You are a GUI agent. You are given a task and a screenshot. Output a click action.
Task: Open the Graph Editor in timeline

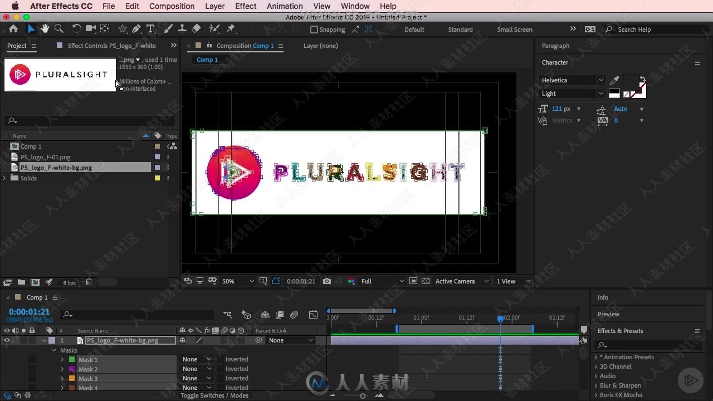pos(314,315)
